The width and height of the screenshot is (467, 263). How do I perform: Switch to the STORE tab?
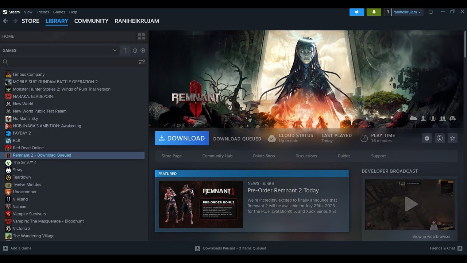(30, 21)
